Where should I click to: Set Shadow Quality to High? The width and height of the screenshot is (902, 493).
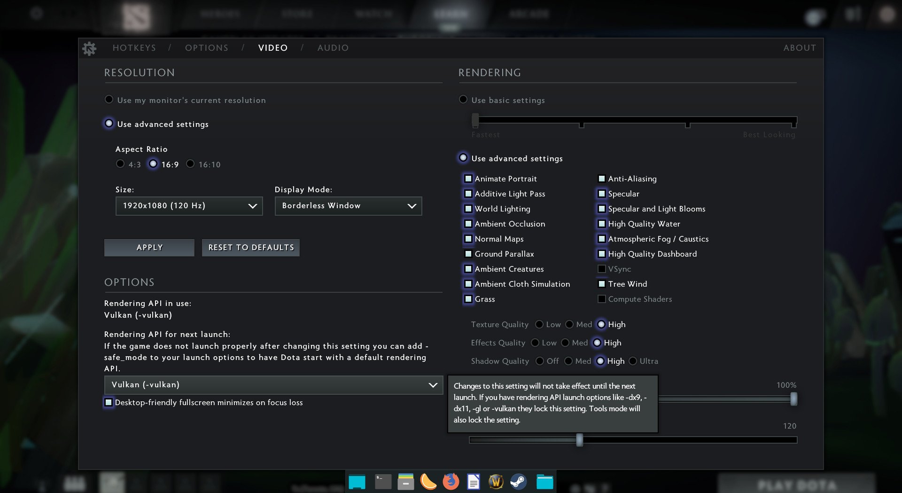[x=600, y=361]
